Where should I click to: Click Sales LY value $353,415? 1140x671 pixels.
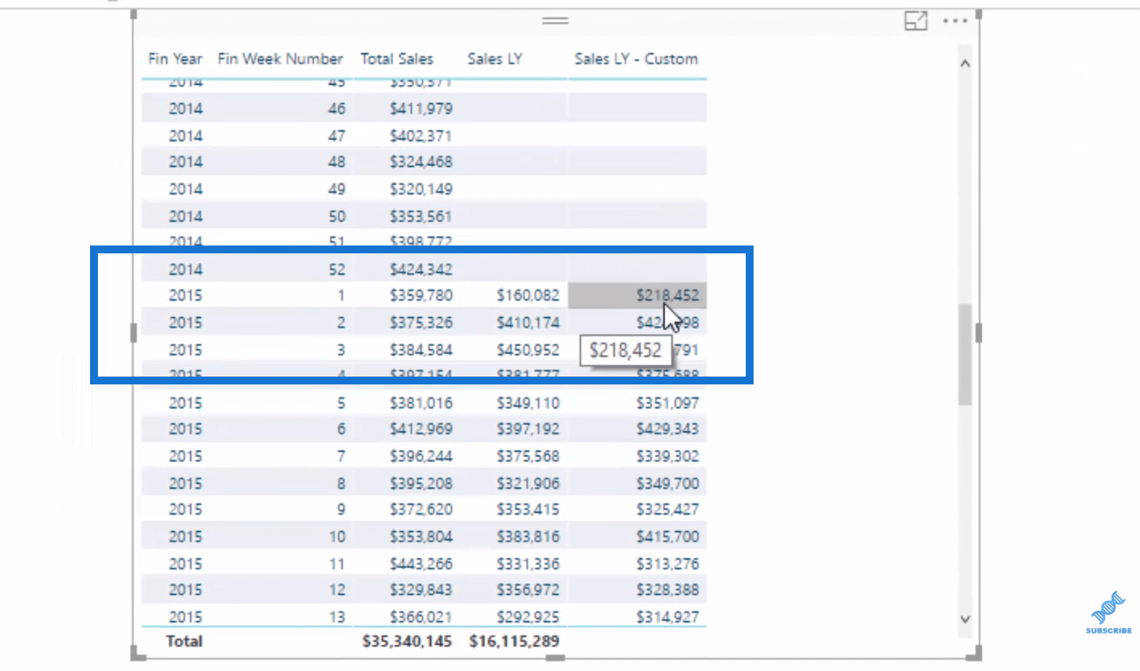click(528, 509)
